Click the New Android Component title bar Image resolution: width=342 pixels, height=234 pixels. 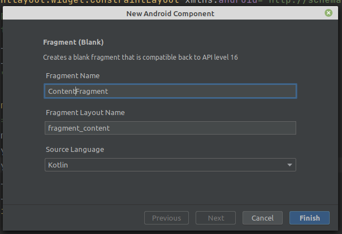coord(170,13)
